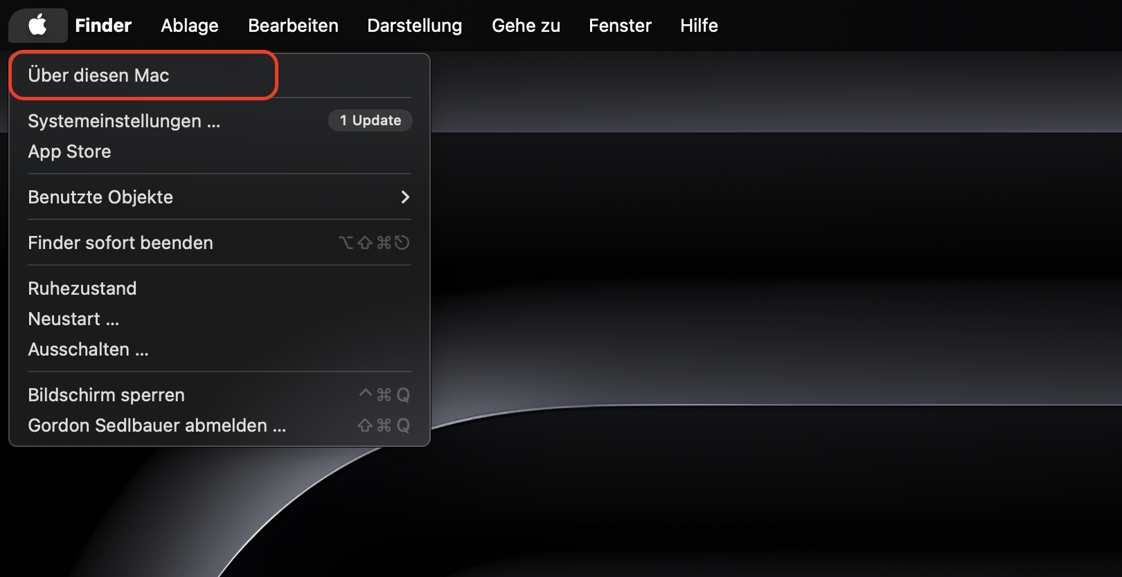
Task: Open Systemeinstellungen from Apple menu
Action: point(220,120)
